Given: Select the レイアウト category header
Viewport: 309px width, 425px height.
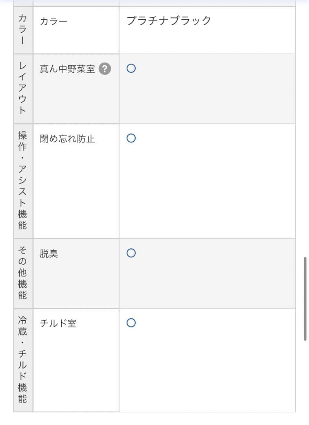Looking at the screenshot, I should point(23,89).
